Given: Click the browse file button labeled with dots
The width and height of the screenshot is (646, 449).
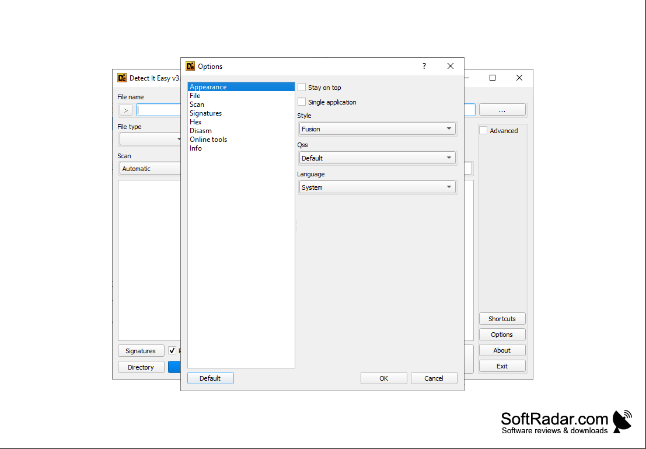Looking at the screenshot, I should (x=502, y=110).
